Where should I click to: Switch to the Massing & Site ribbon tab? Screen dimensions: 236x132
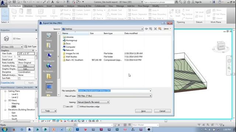tap(84, 6)
